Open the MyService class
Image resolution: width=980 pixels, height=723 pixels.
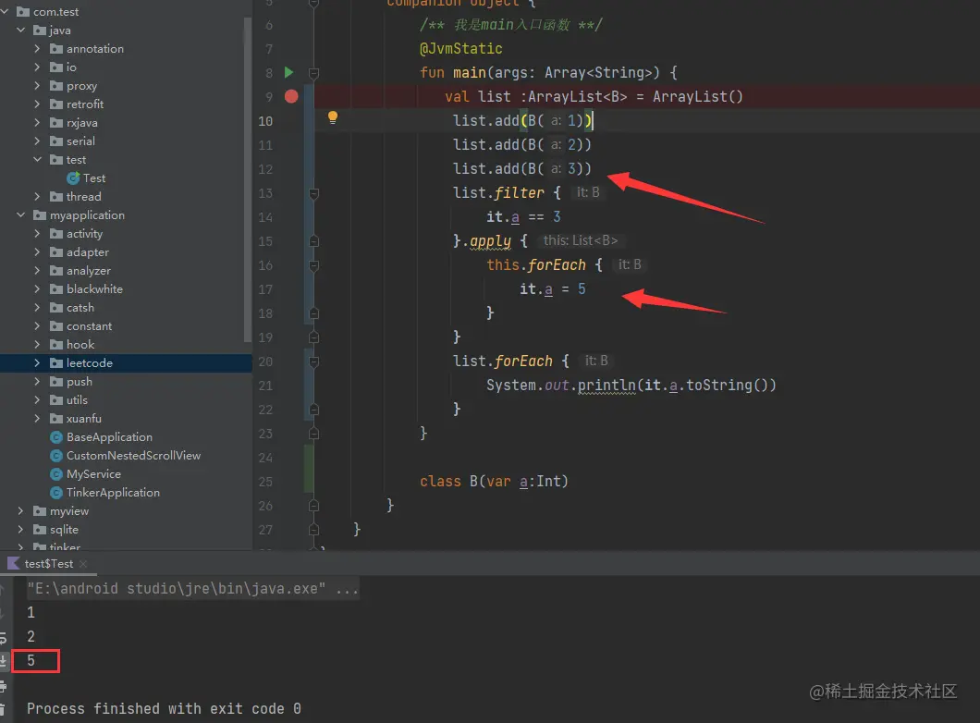(86, 473)
